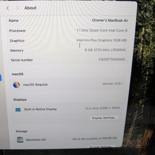Click the Macintosh HD drive icon
This screenshot has width=155, height=155.
[20, 139]
